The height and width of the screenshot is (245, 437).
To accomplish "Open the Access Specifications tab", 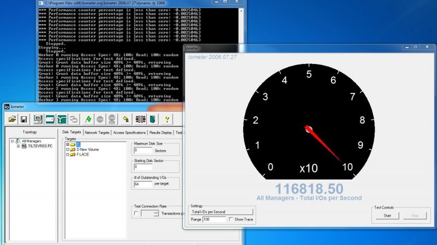I will [129, 133].
